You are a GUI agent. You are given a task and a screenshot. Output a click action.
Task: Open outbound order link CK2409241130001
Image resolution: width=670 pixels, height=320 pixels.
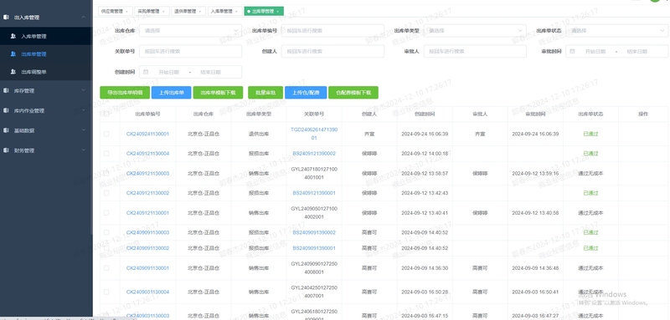(147, 134)
